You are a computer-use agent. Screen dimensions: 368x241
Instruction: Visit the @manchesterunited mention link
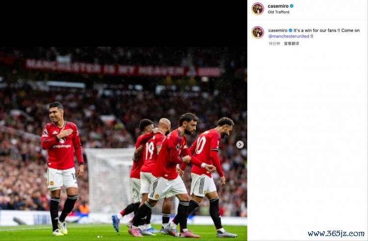pos(289,36)
